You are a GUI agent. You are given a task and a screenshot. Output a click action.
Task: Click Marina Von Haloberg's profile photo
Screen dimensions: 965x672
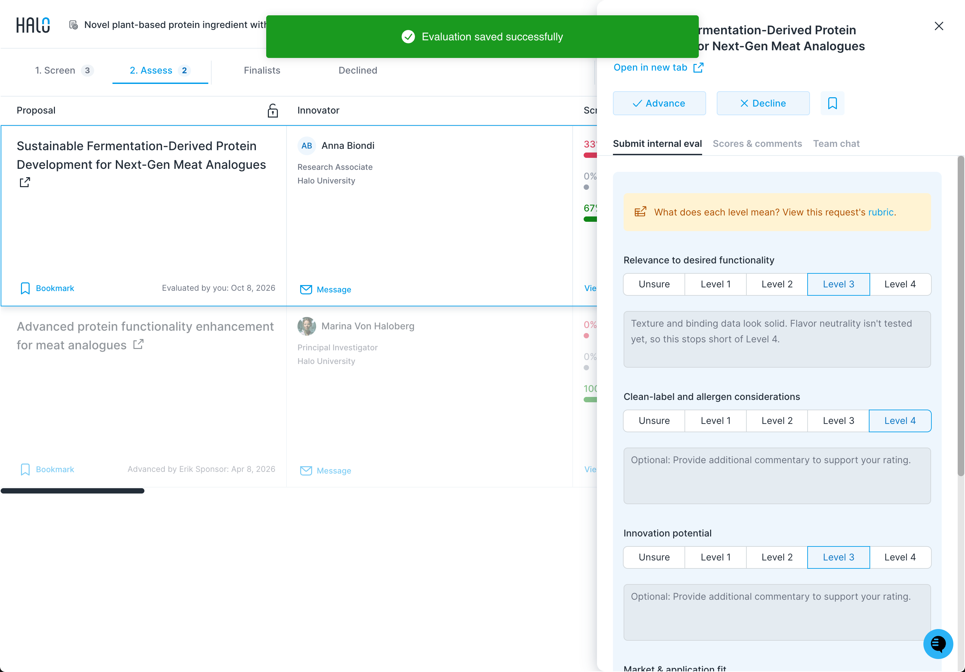pyautogui.click(x=306, y=326)
